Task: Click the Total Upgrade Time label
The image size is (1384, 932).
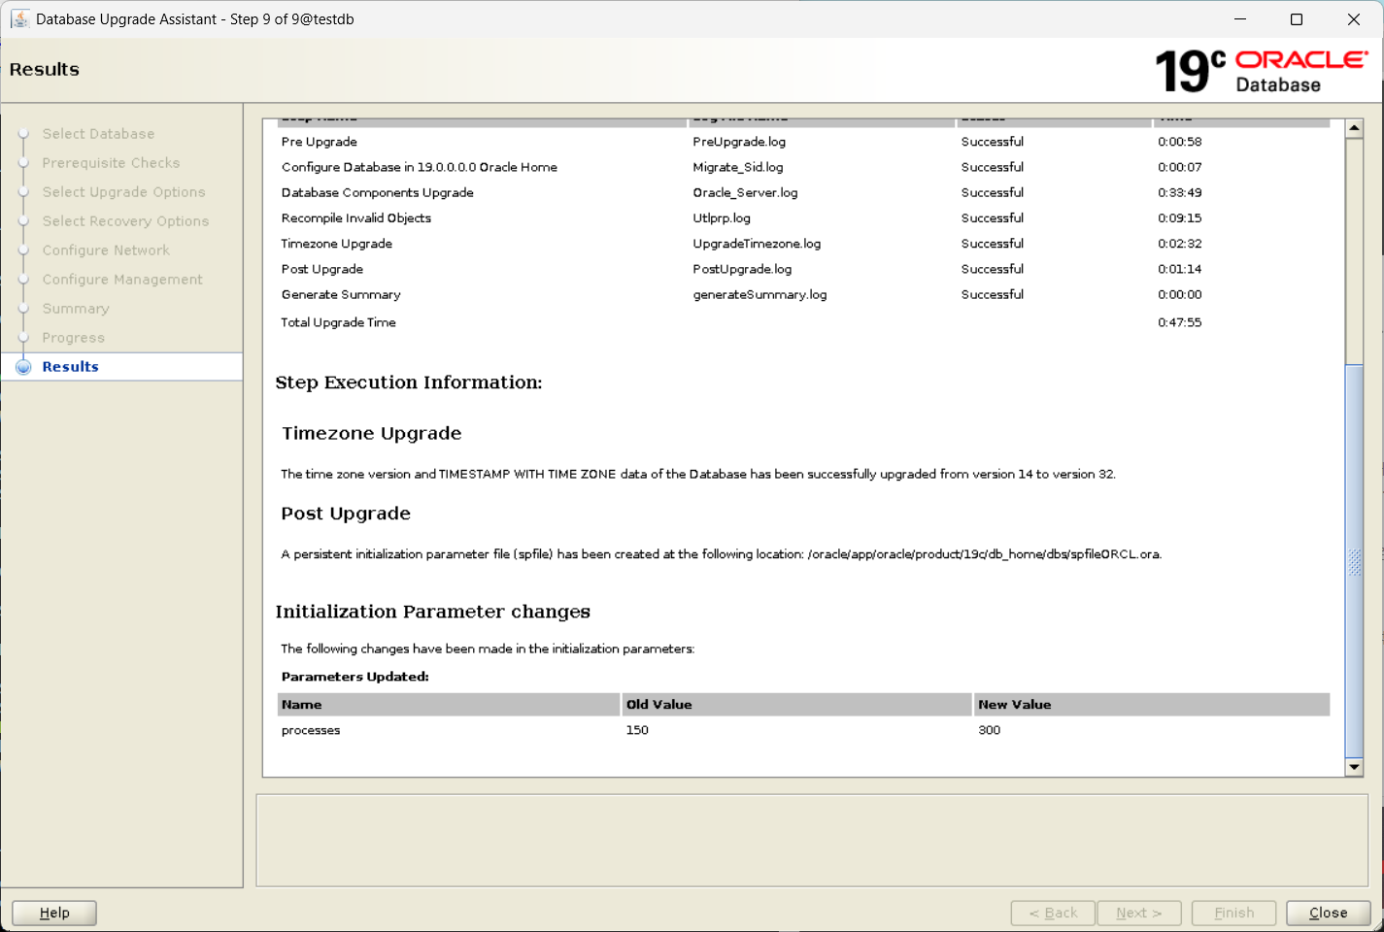Action: (x=338, y=322)
